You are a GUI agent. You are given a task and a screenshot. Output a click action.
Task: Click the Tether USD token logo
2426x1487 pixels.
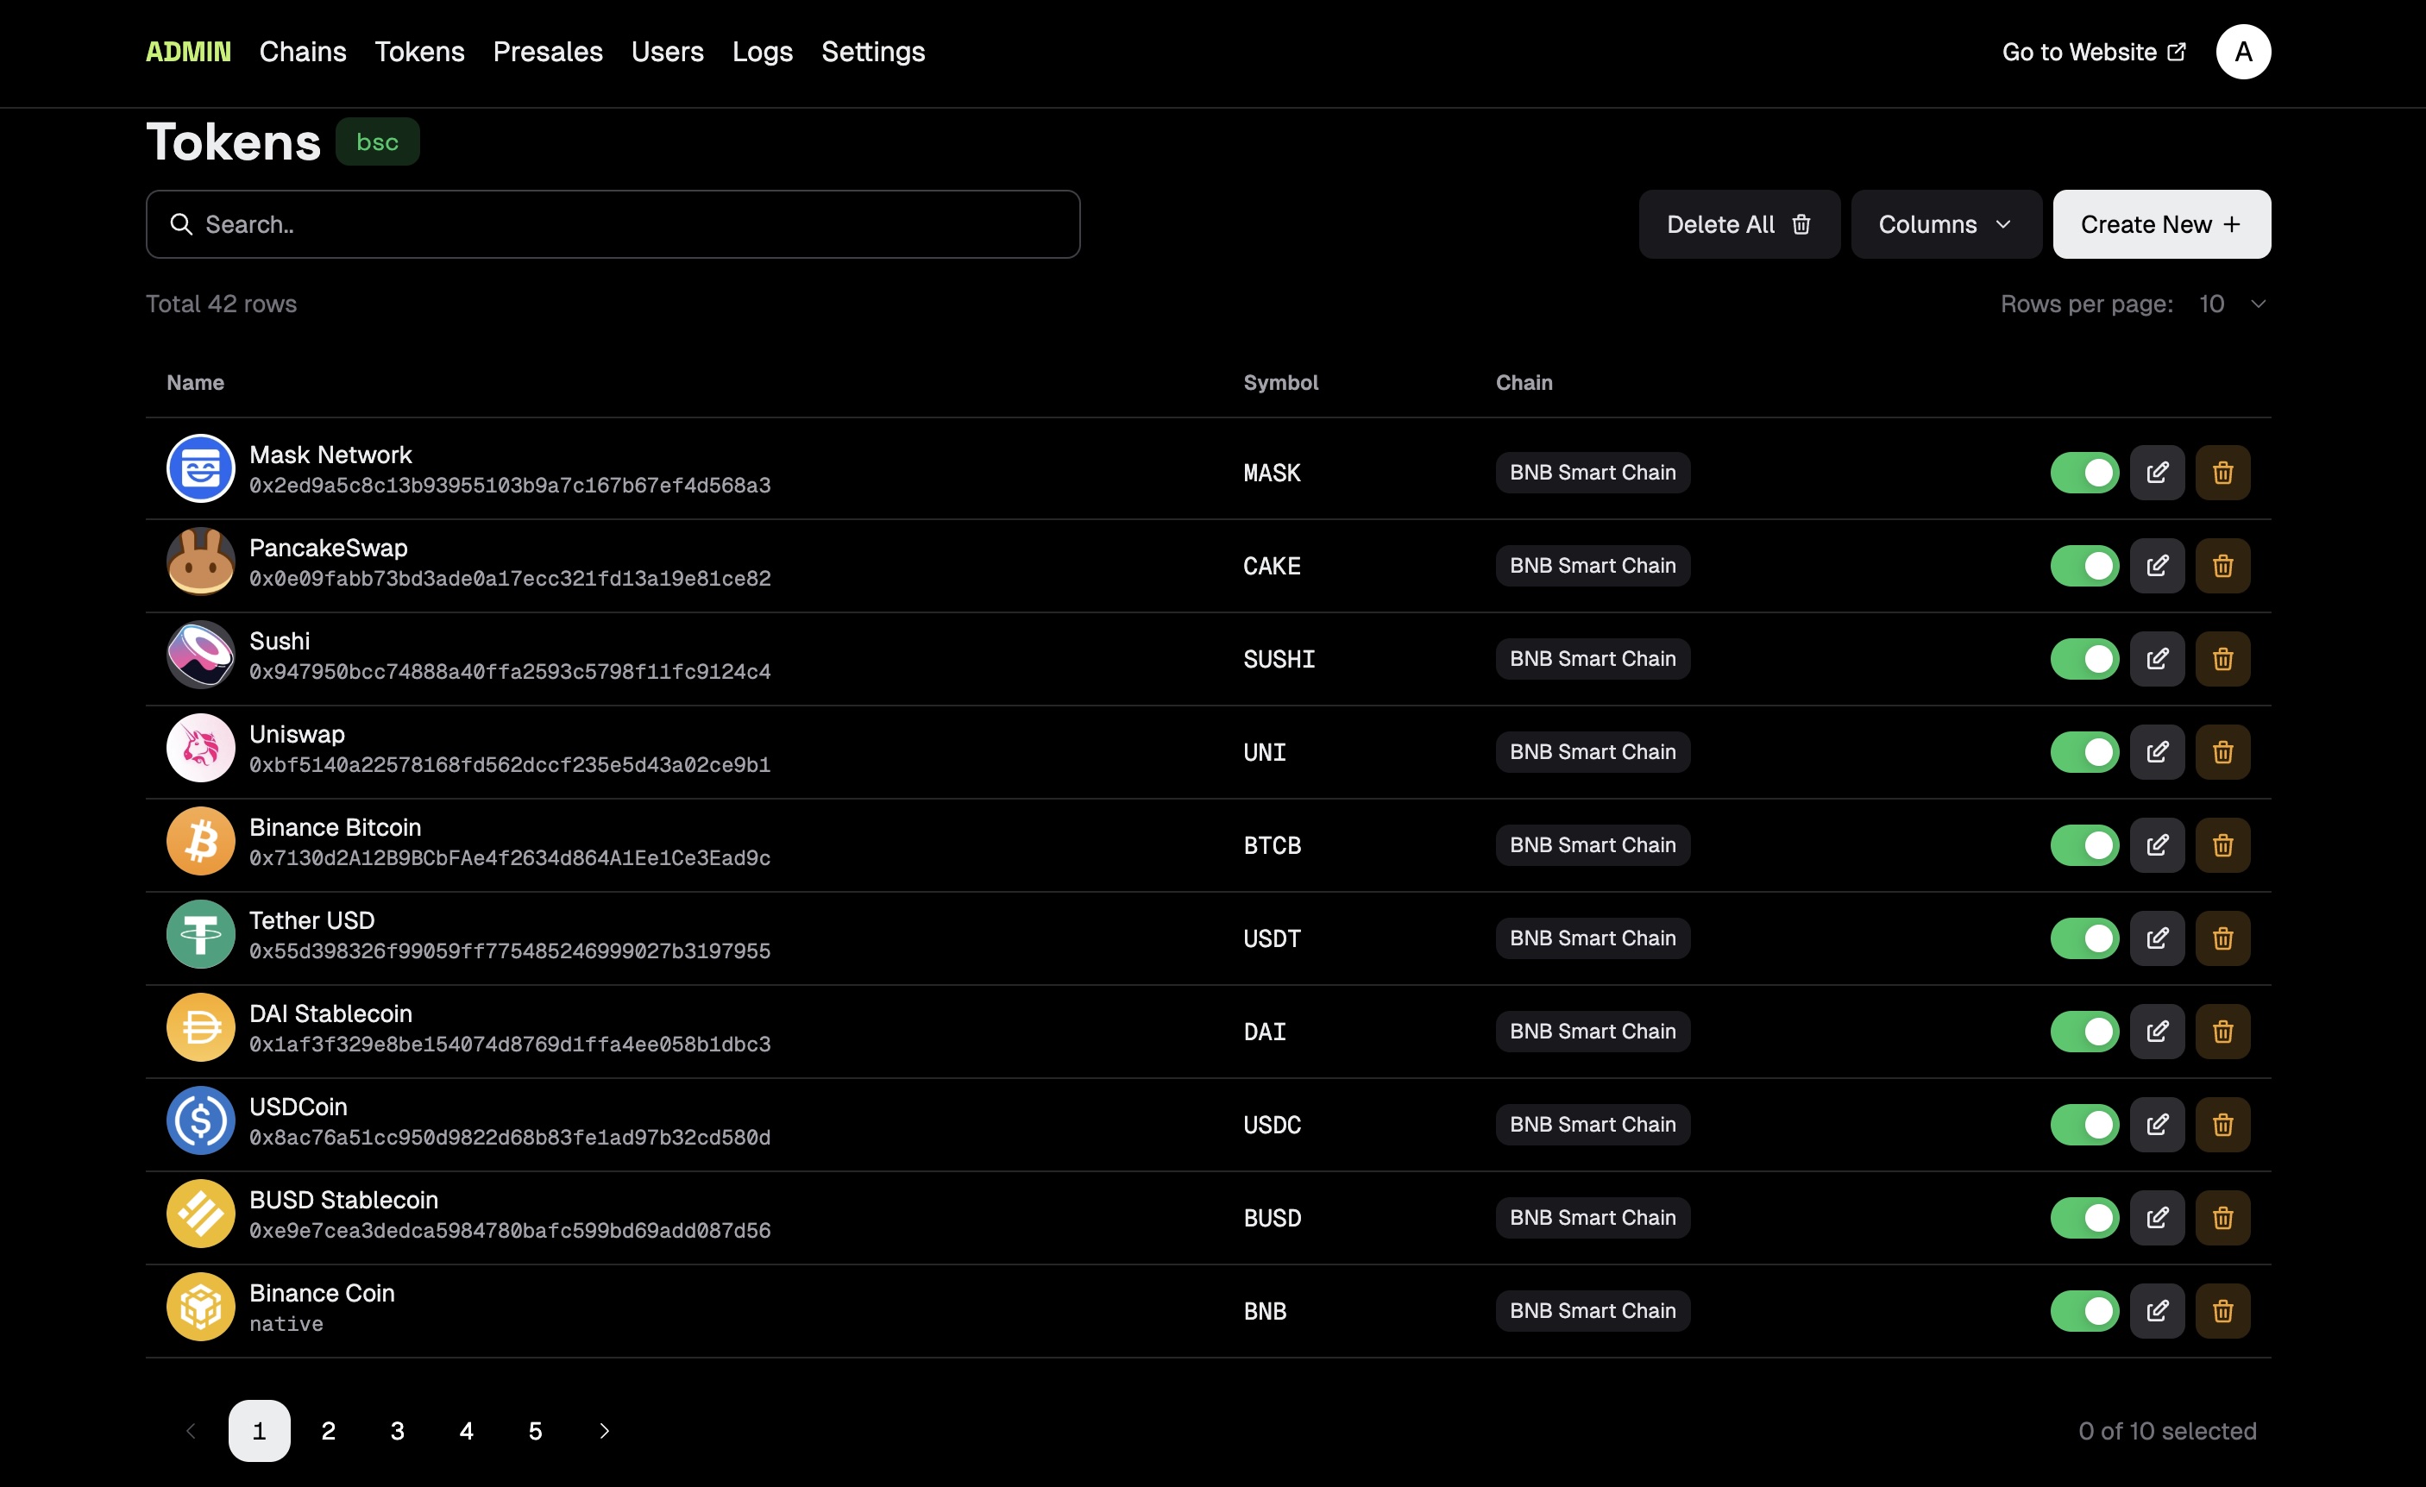coord(201,934)
